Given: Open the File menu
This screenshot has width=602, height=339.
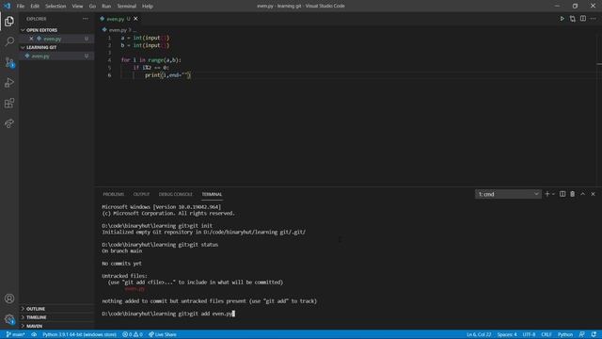Looking at the screenshot, I should click(21, 7).
